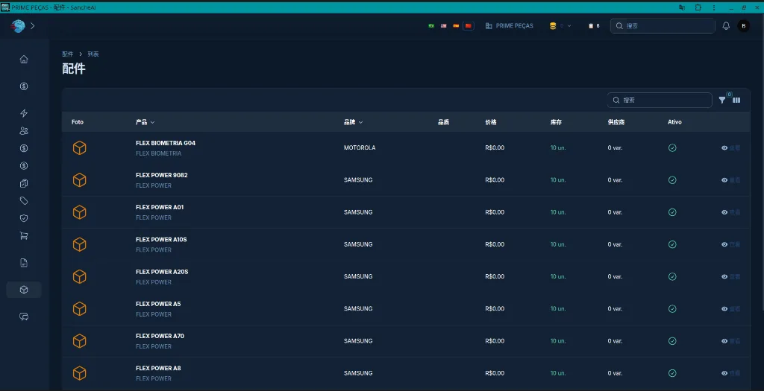
Task: Click the 配件 breadcrumb link
Action: pos(68,54)
